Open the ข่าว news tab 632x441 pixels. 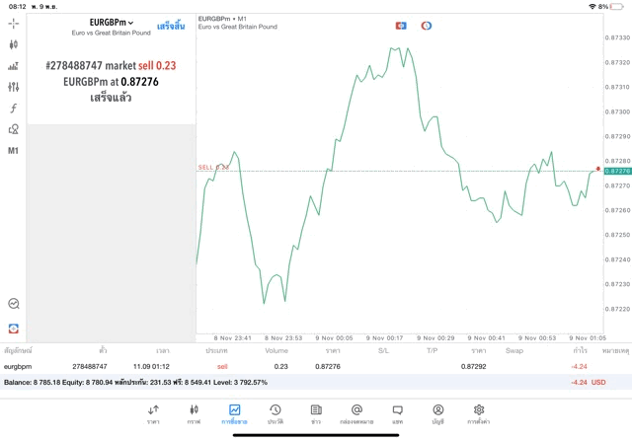(316, 414)
